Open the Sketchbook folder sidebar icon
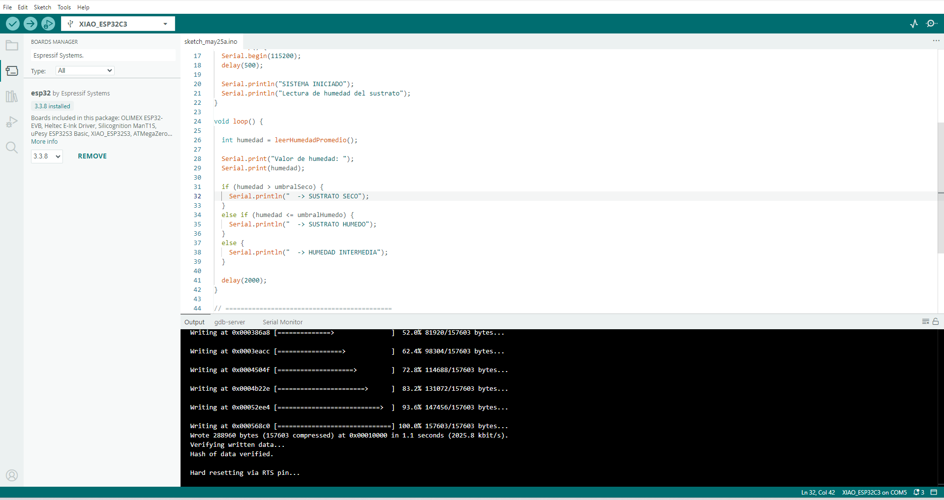The image size is (944, 500). pos(12,46)
